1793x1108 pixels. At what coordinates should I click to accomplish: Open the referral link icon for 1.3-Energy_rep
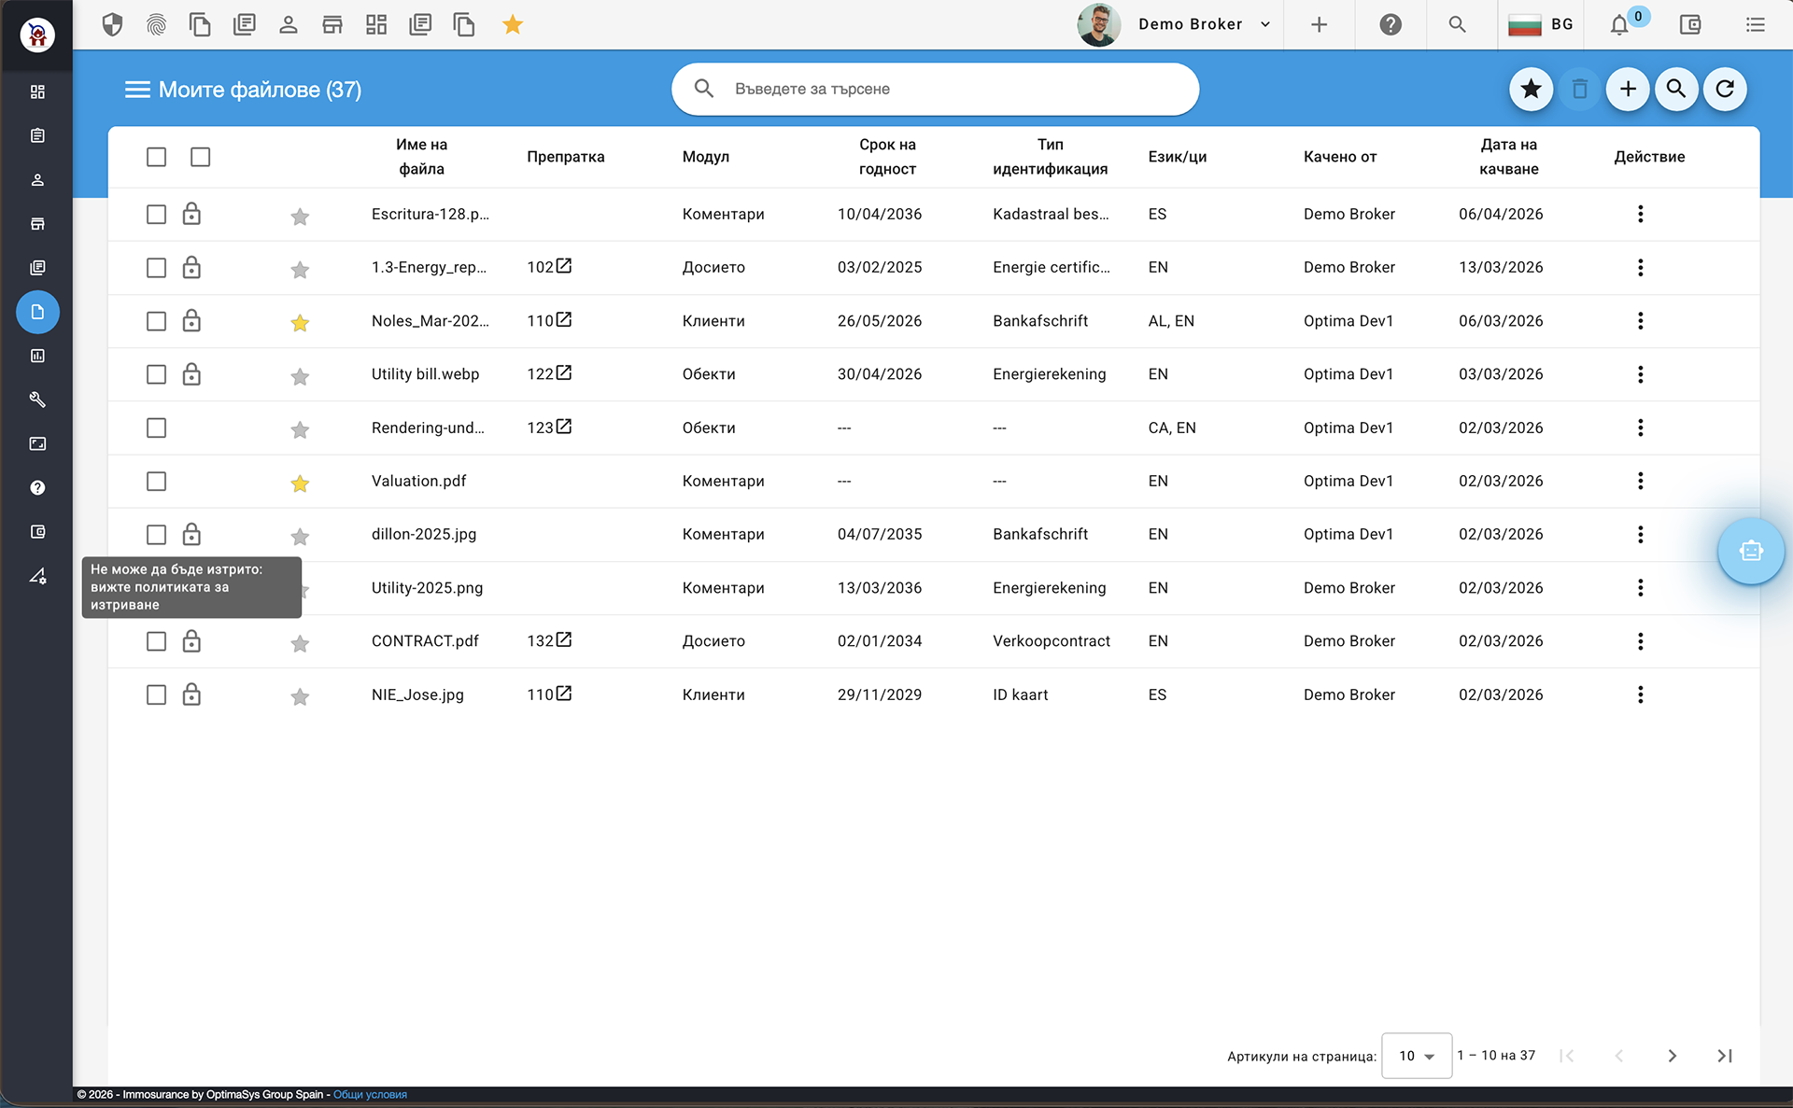tap(564, 266)
